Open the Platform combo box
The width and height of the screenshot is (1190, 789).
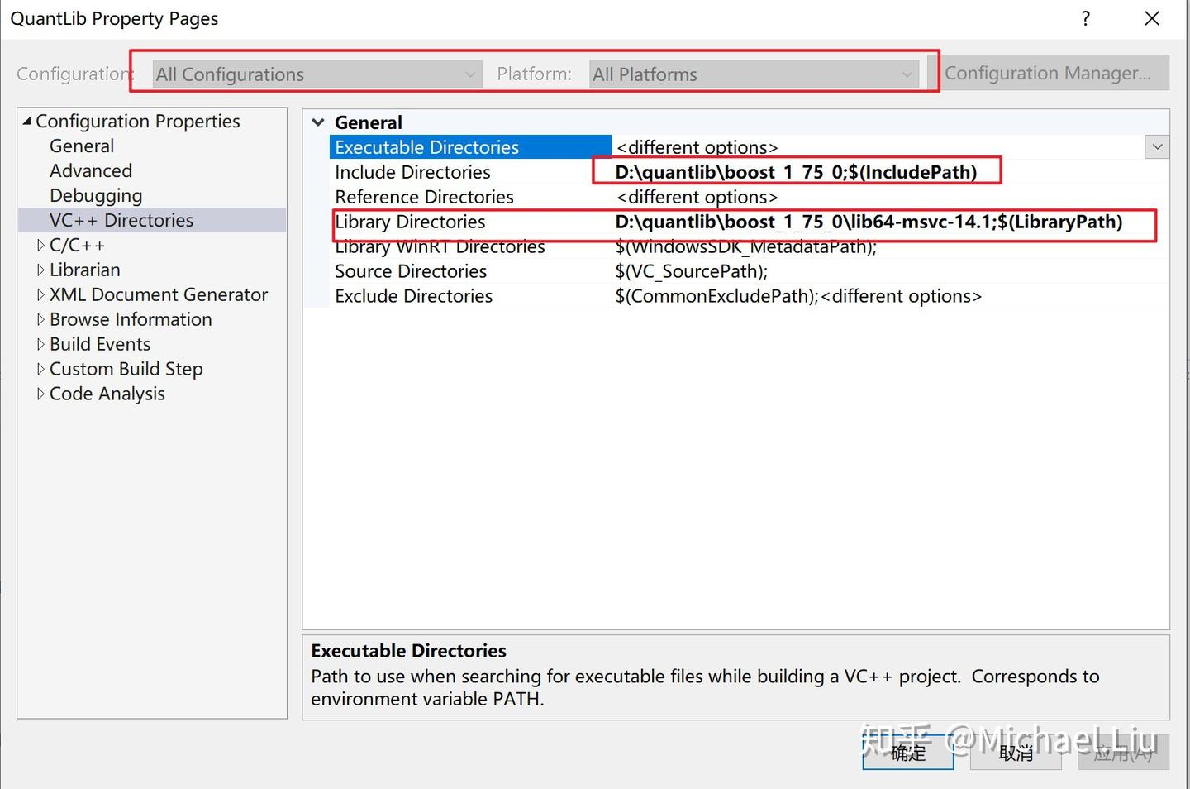pyautogui.click(x=754, y=74)
